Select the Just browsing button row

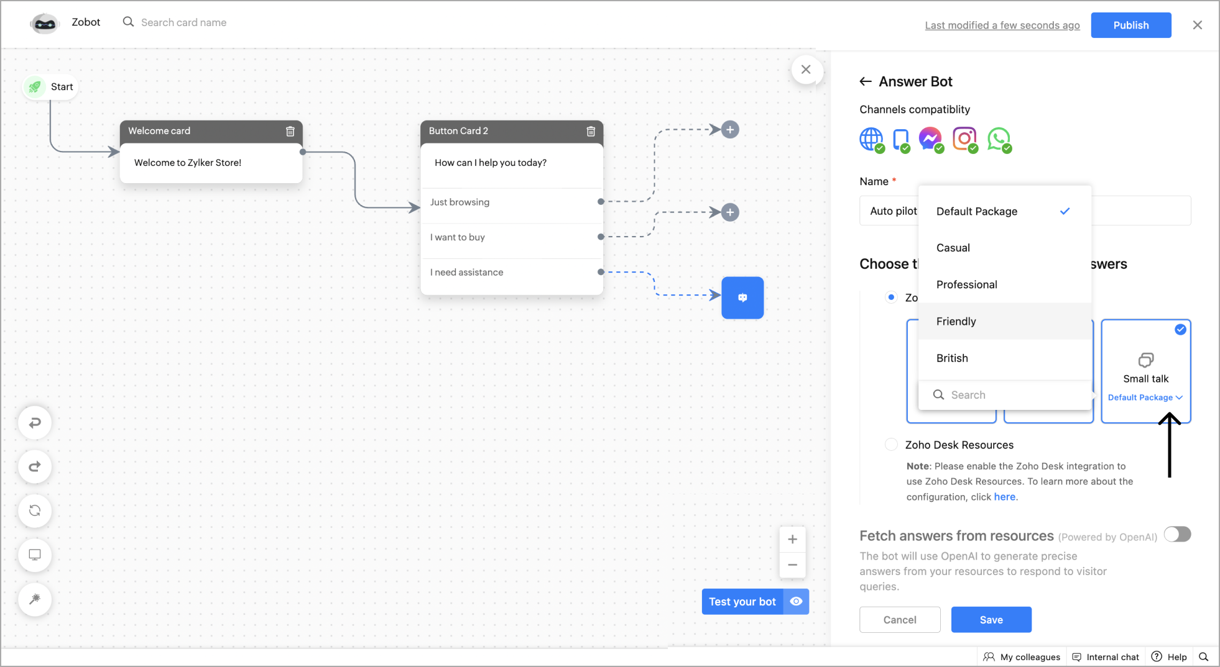512,202
